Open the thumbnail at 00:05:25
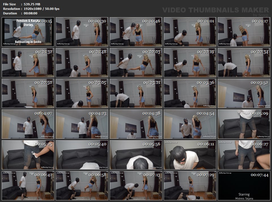Screen dimensions: 272x202 tap(28, 155)
